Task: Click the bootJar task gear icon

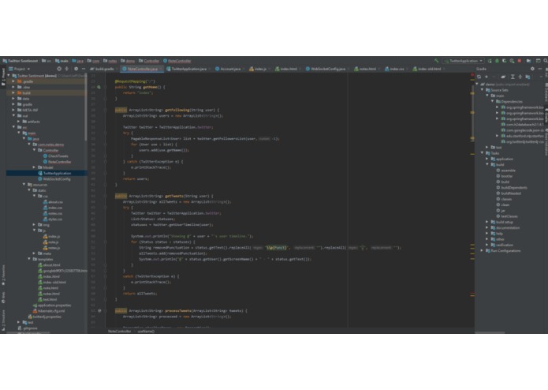Action: (x=498, y=176)
